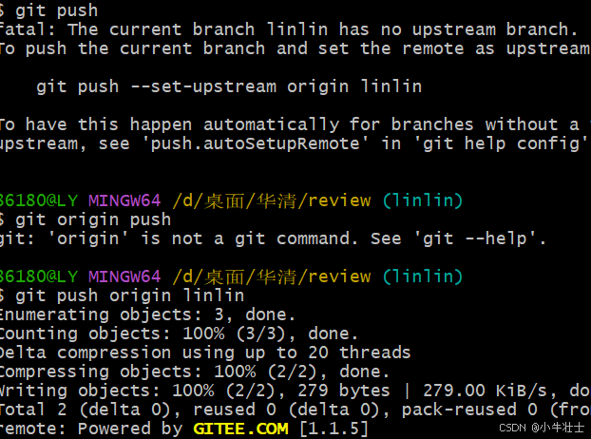The image size is (591, 439).
Task: Click the suggested 'git push --set-upstream origin linlin' command
Action: pyautogui.click(x=229, y=86)
